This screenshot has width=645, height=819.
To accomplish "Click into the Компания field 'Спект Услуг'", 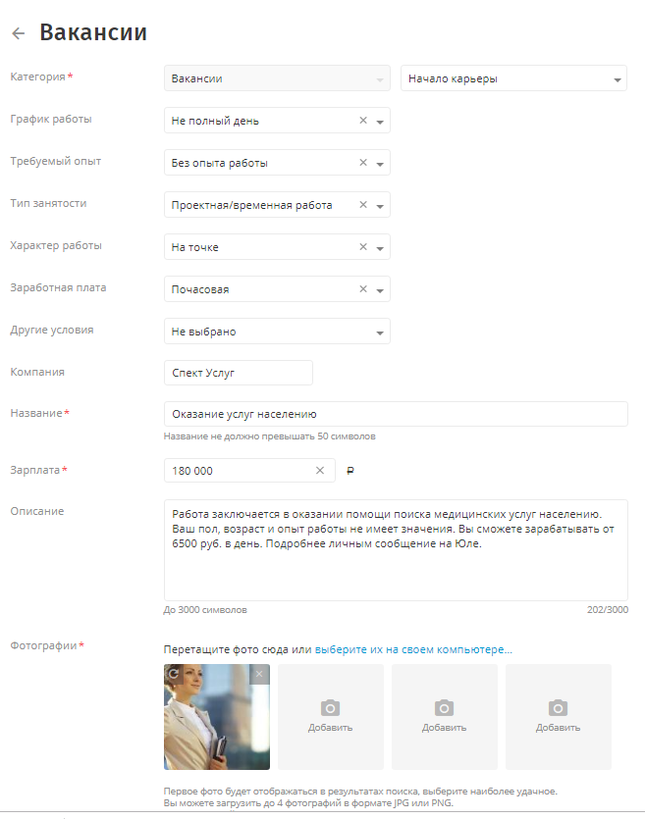I will pyautogui.click(x=238, y=373).
